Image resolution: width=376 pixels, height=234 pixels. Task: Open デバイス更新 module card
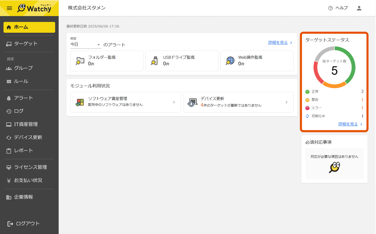point(238,102)
